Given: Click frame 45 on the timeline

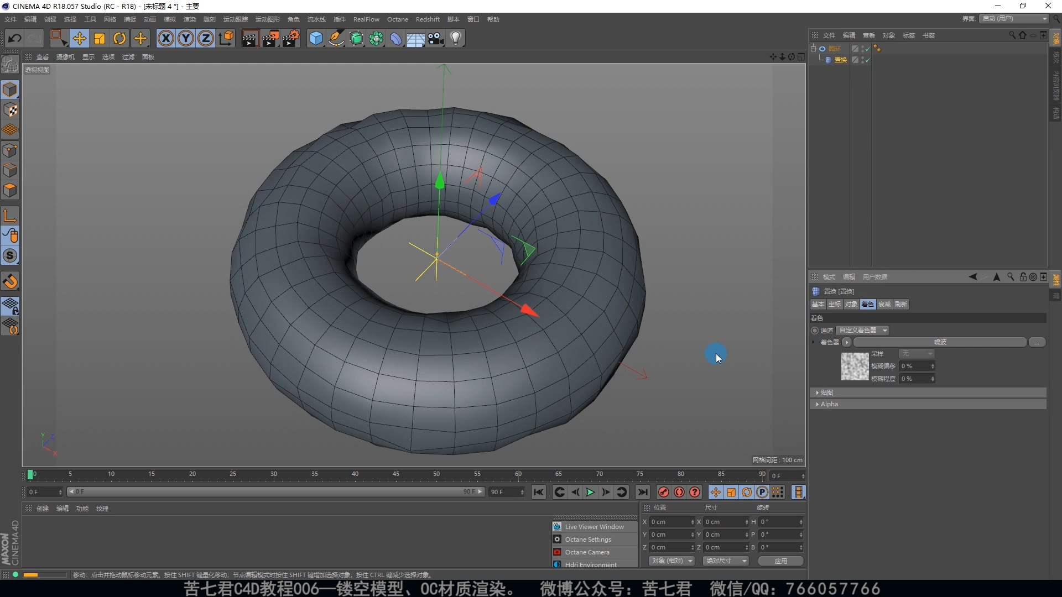Looking at the screenshot, I should pyautogui.click(x=396, y=474).
